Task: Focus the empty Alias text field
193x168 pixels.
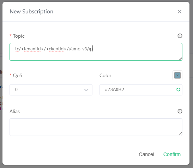Action: 96,127
